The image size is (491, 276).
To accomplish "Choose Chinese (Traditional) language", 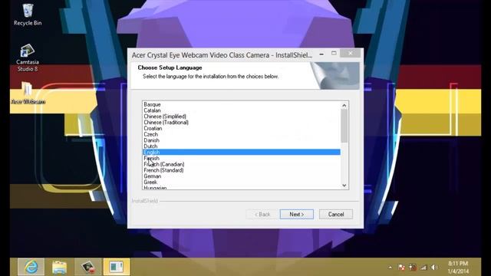I will pyautogui.click(x=242, y=123).
